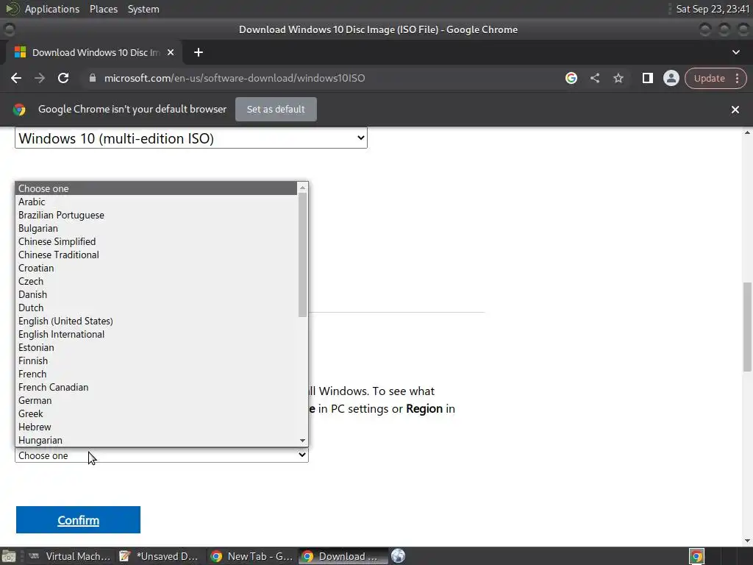Select French language option
The image size is (753, 565).
coord(157,374)
